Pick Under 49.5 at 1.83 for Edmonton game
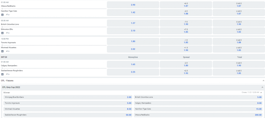This screenshot has height=118, width=265. (x=239, y=31)
